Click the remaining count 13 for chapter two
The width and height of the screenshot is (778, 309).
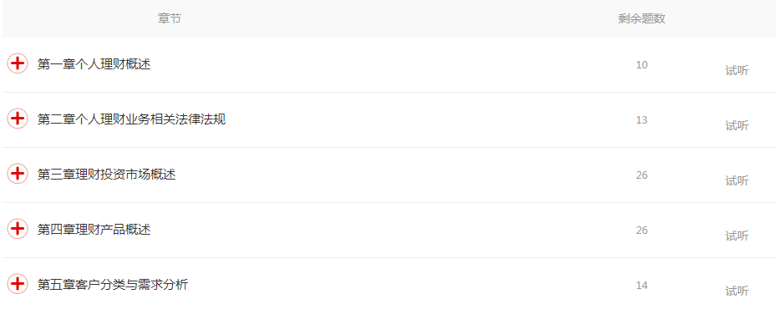pos(642,119)
